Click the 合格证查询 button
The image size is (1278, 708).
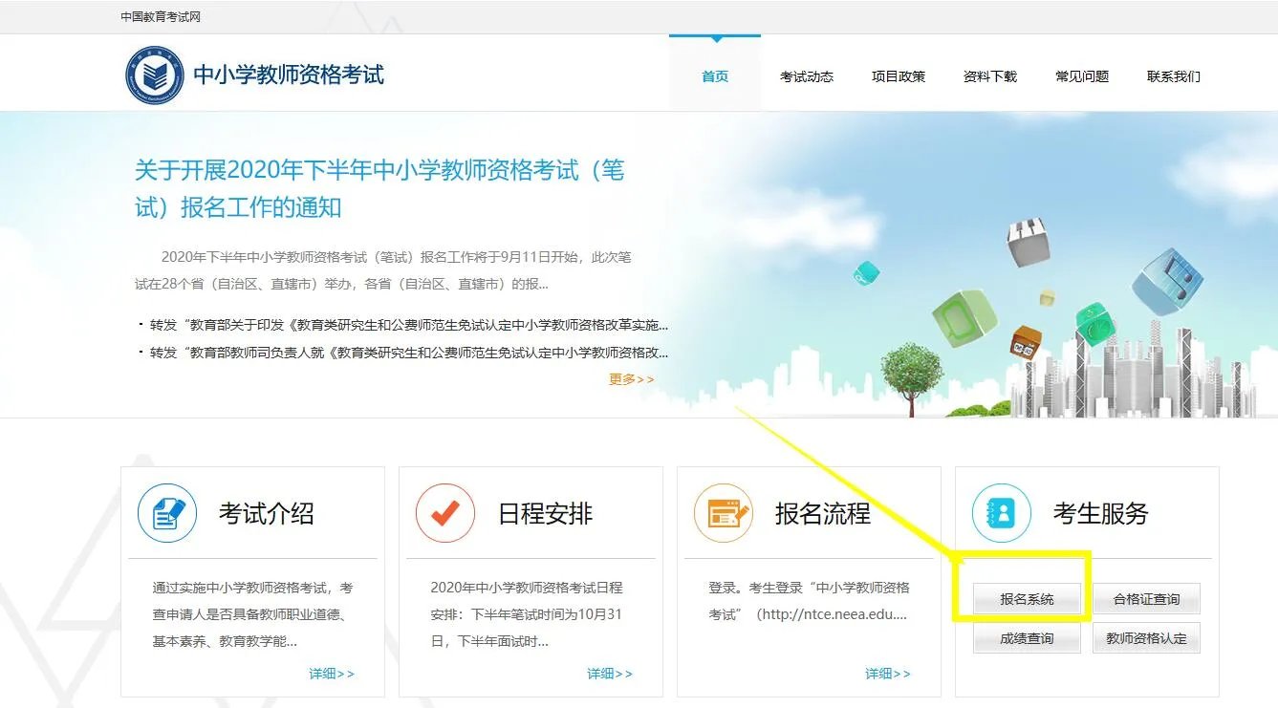tap(1145, 599)
